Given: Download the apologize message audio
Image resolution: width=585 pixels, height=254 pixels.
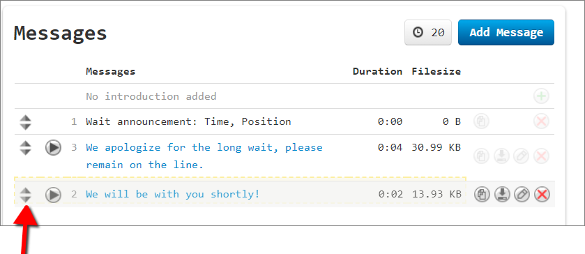Looking at the screenshot, I should pos(502,156).
